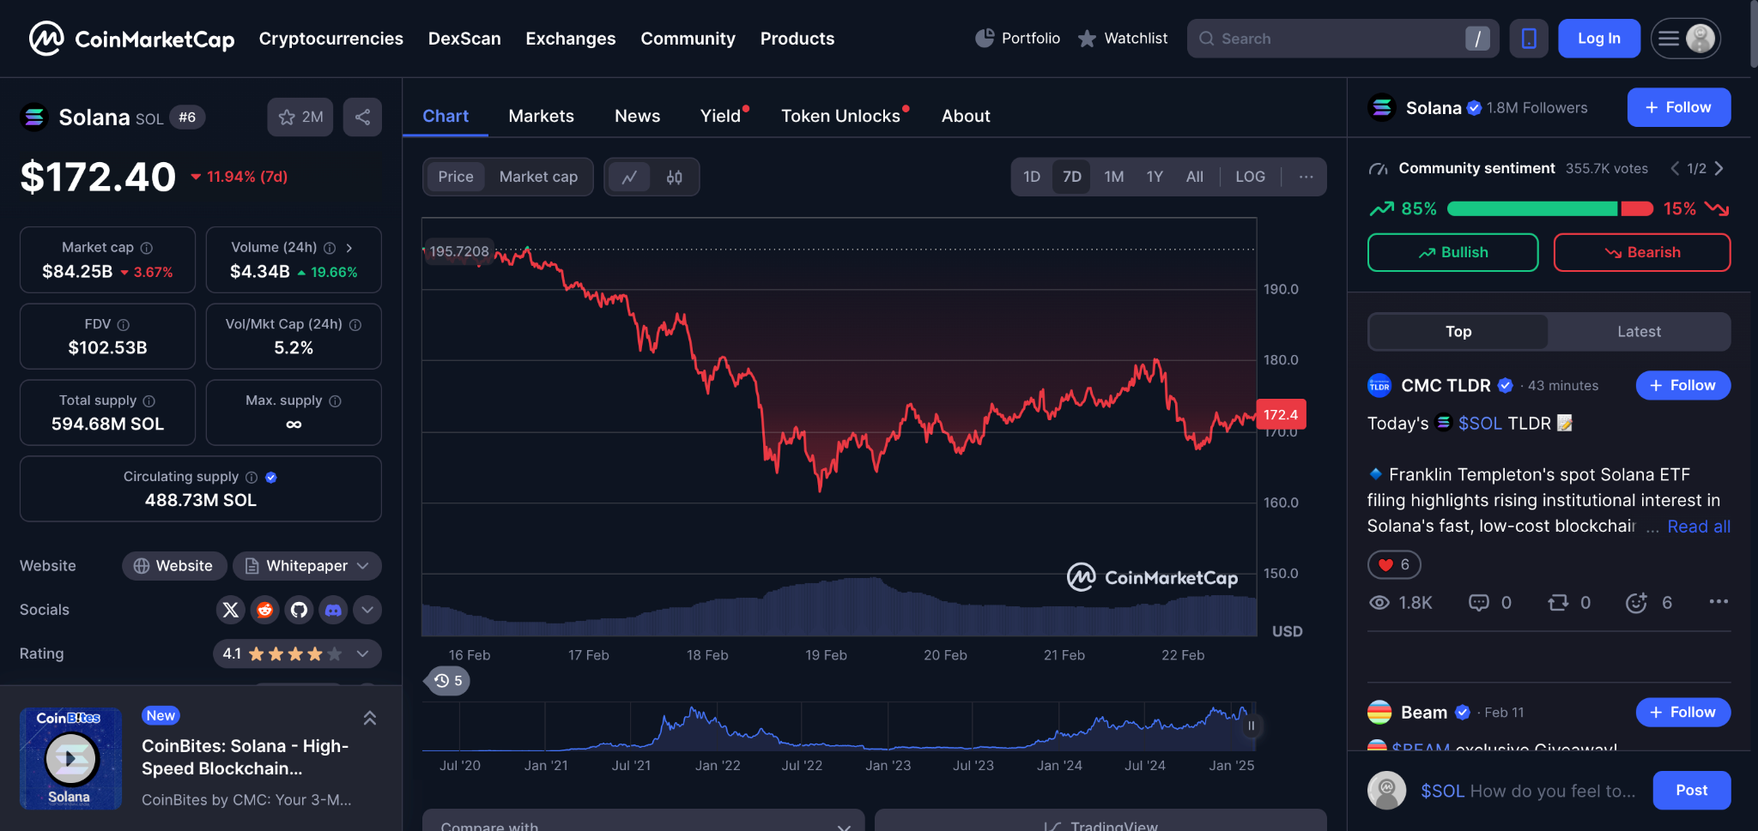
Task: Click the Log In button
Action: tap(1599, 39)
